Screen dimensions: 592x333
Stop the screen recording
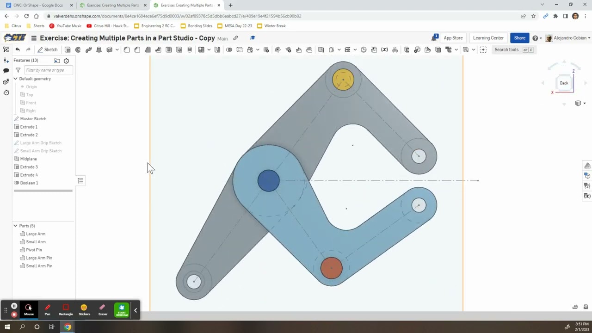(14, 314)
